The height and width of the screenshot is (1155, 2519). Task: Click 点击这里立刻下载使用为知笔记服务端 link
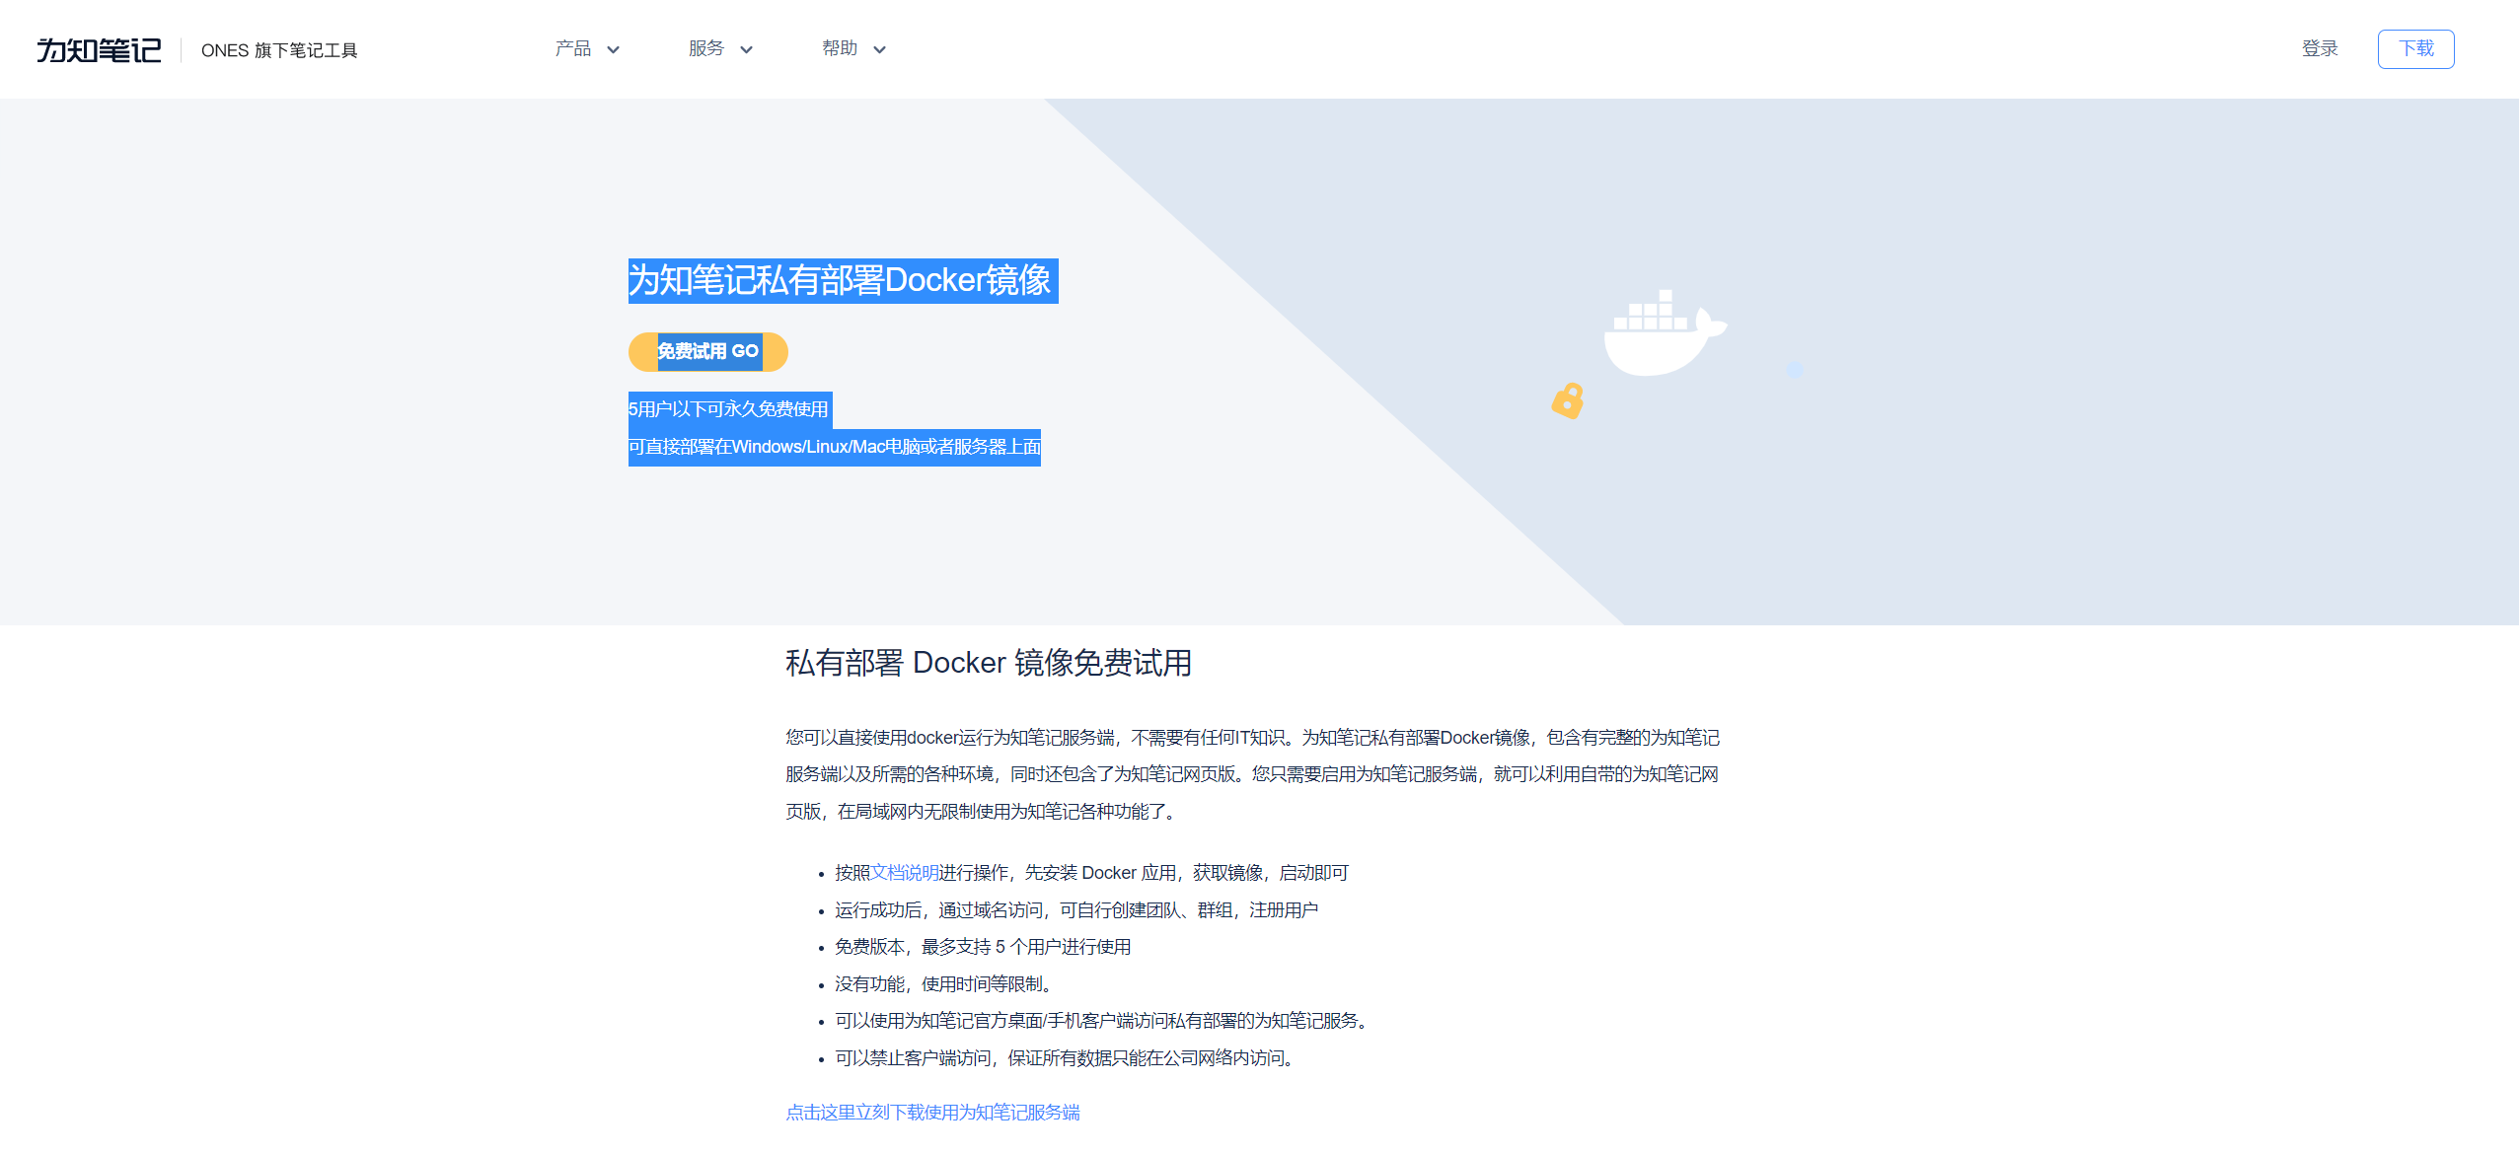click(x=932, y=1113)
